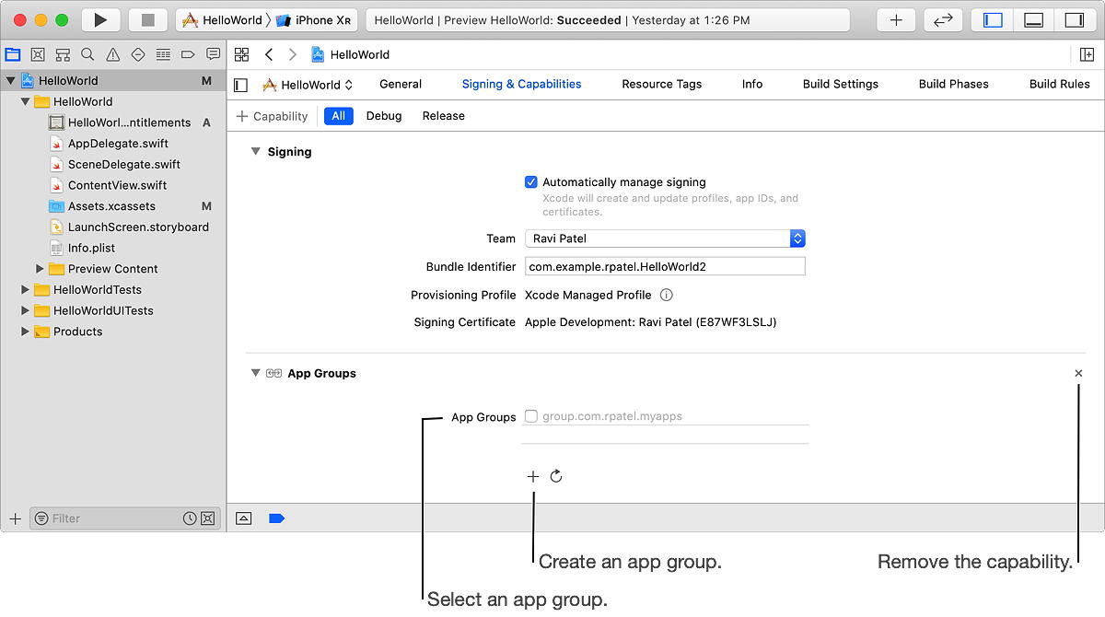Open the related items grid menu
Image resolution: width=1105 pixels, height=617 pixels.
[x=241, y=54]
